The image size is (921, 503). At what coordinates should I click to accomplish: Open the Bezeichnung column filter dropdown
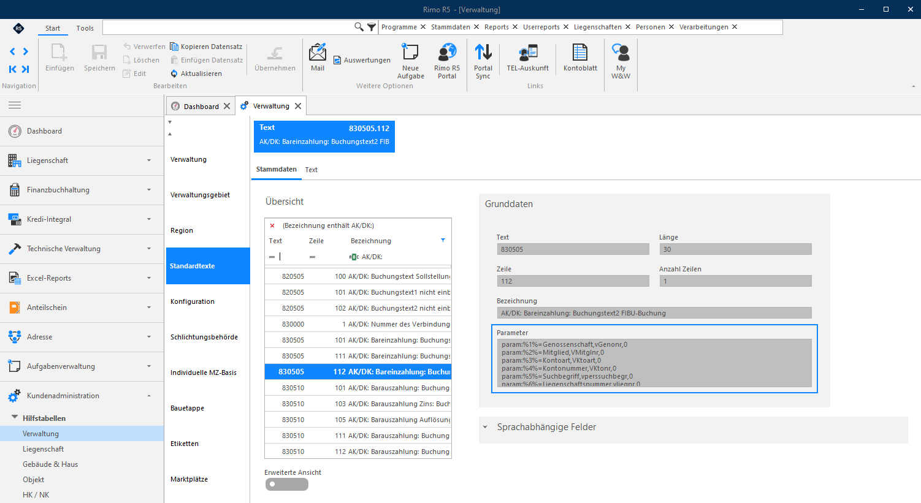(443, 240)
